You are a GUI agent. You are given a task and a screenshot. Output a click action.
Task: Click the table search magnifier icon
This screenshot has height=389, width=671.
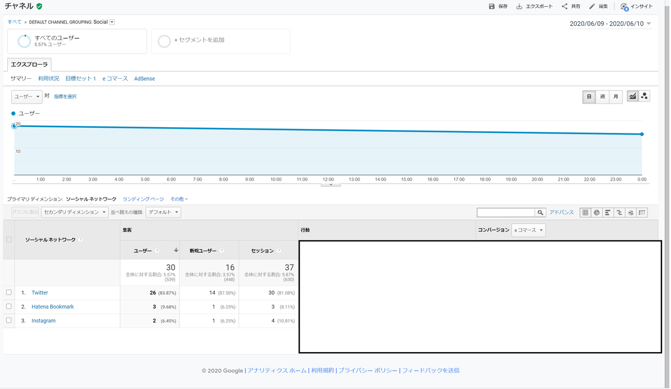(x=540, y=213)
